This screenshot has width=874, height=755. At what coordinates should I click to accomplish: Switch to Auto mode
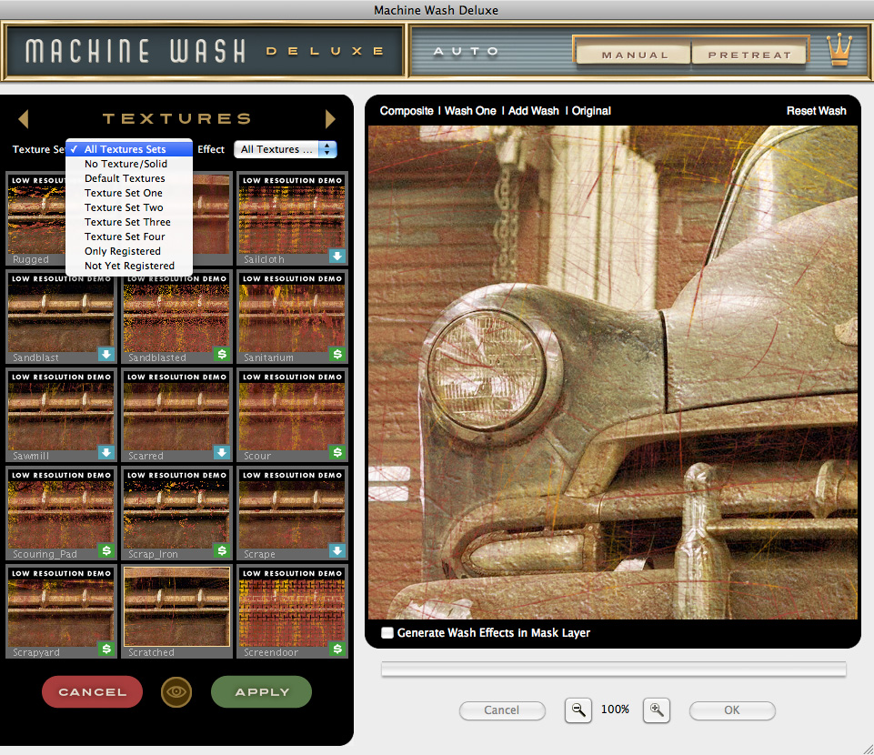coord(466,51)
